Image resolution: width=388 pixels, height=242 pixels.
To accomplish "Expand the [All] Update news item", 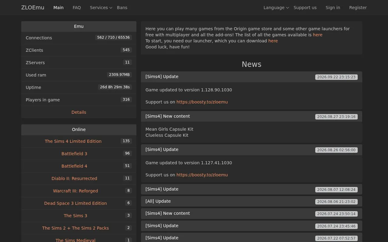I will (252, 201).
